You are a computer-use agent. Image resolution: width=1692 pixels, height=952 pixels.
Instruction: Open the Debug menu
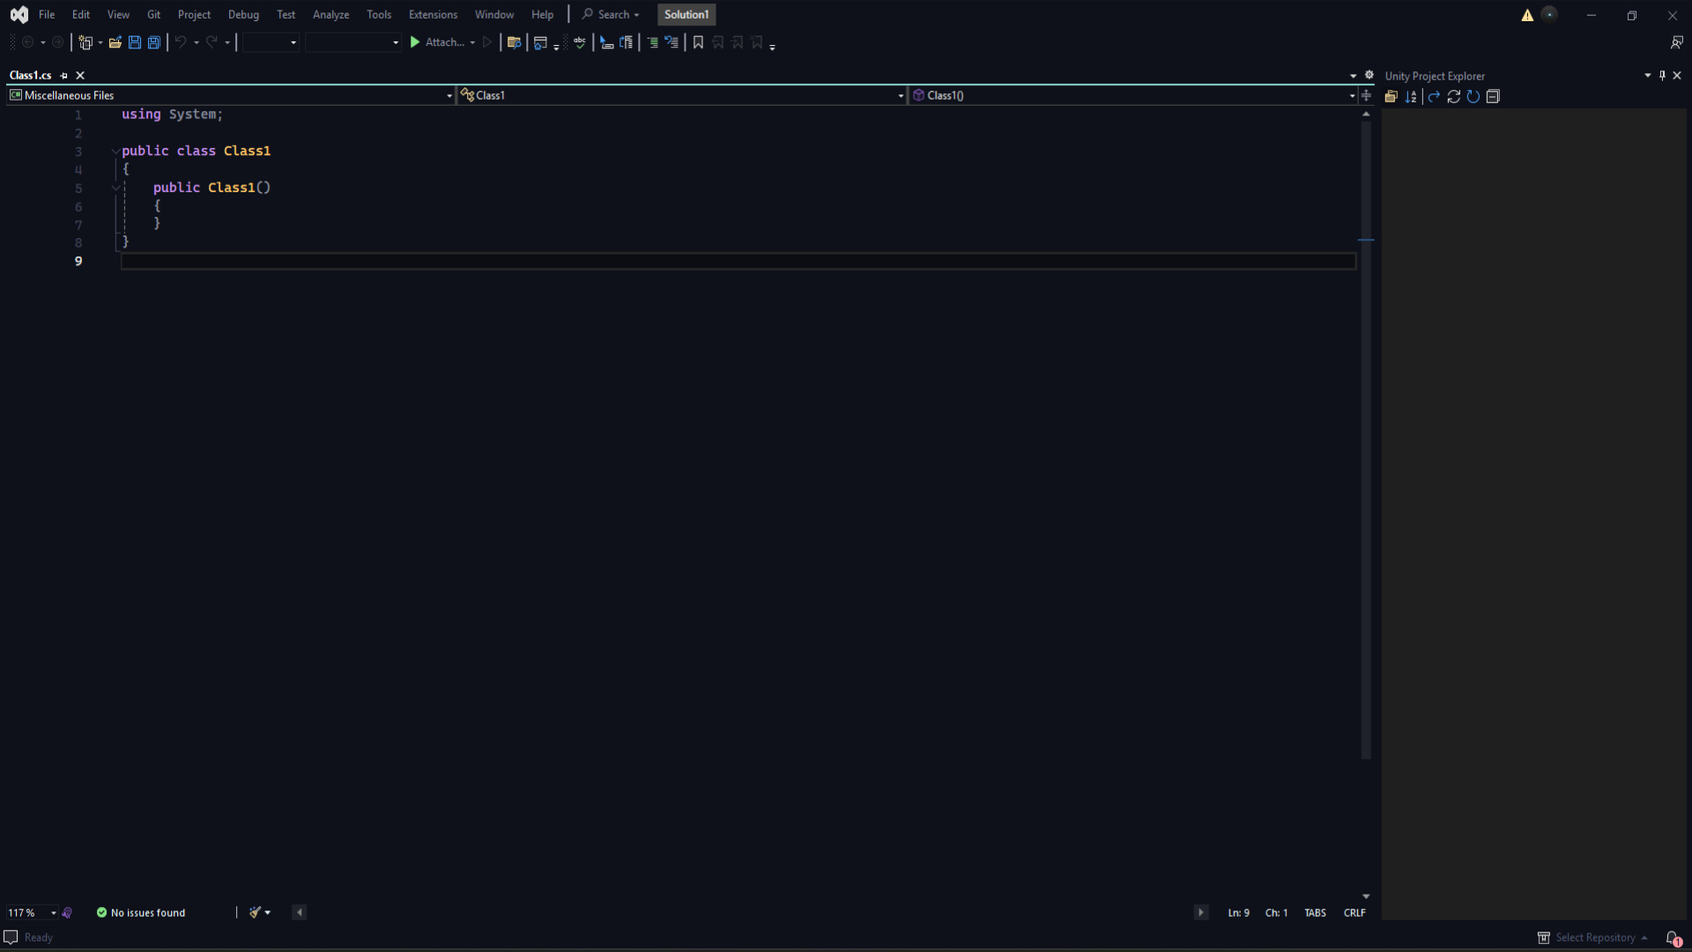point(243,15)
